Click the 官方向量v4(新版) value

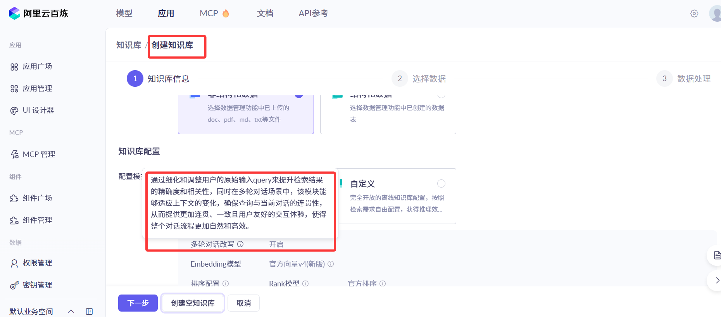(x=297, y=264)
